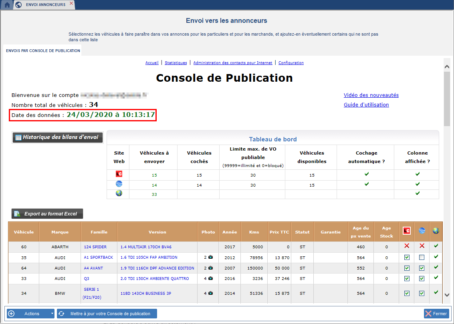Click earth globe row colonne affichée checkmark
Viewport: 454px width, 324px height.
pos(418,193)
